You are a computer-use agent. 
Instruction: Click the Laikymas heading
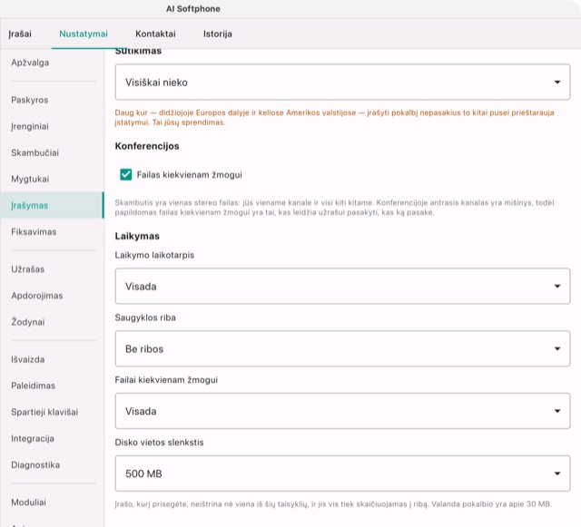coord(137,236)
